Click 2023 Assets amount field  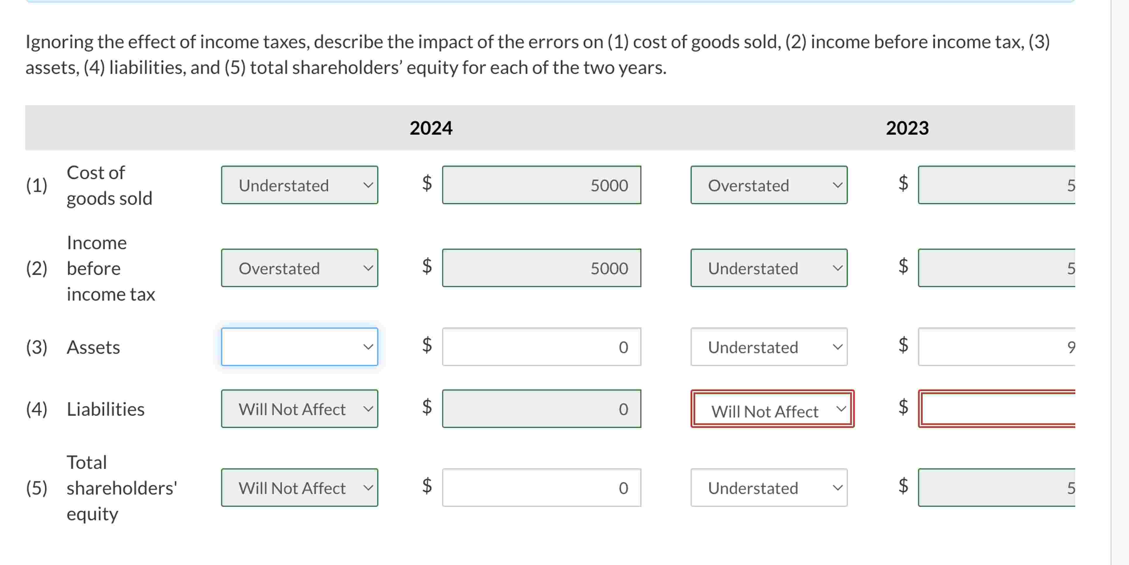(997, 347)
